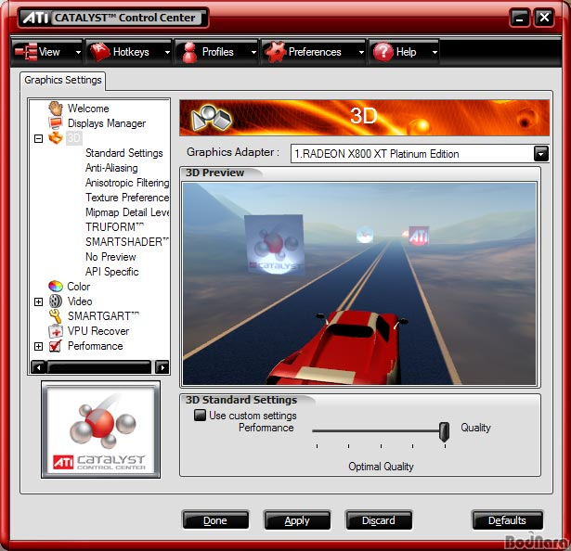Click the Apply button
The width and height of the screenshot is (571, 551).
pos(297,520)
